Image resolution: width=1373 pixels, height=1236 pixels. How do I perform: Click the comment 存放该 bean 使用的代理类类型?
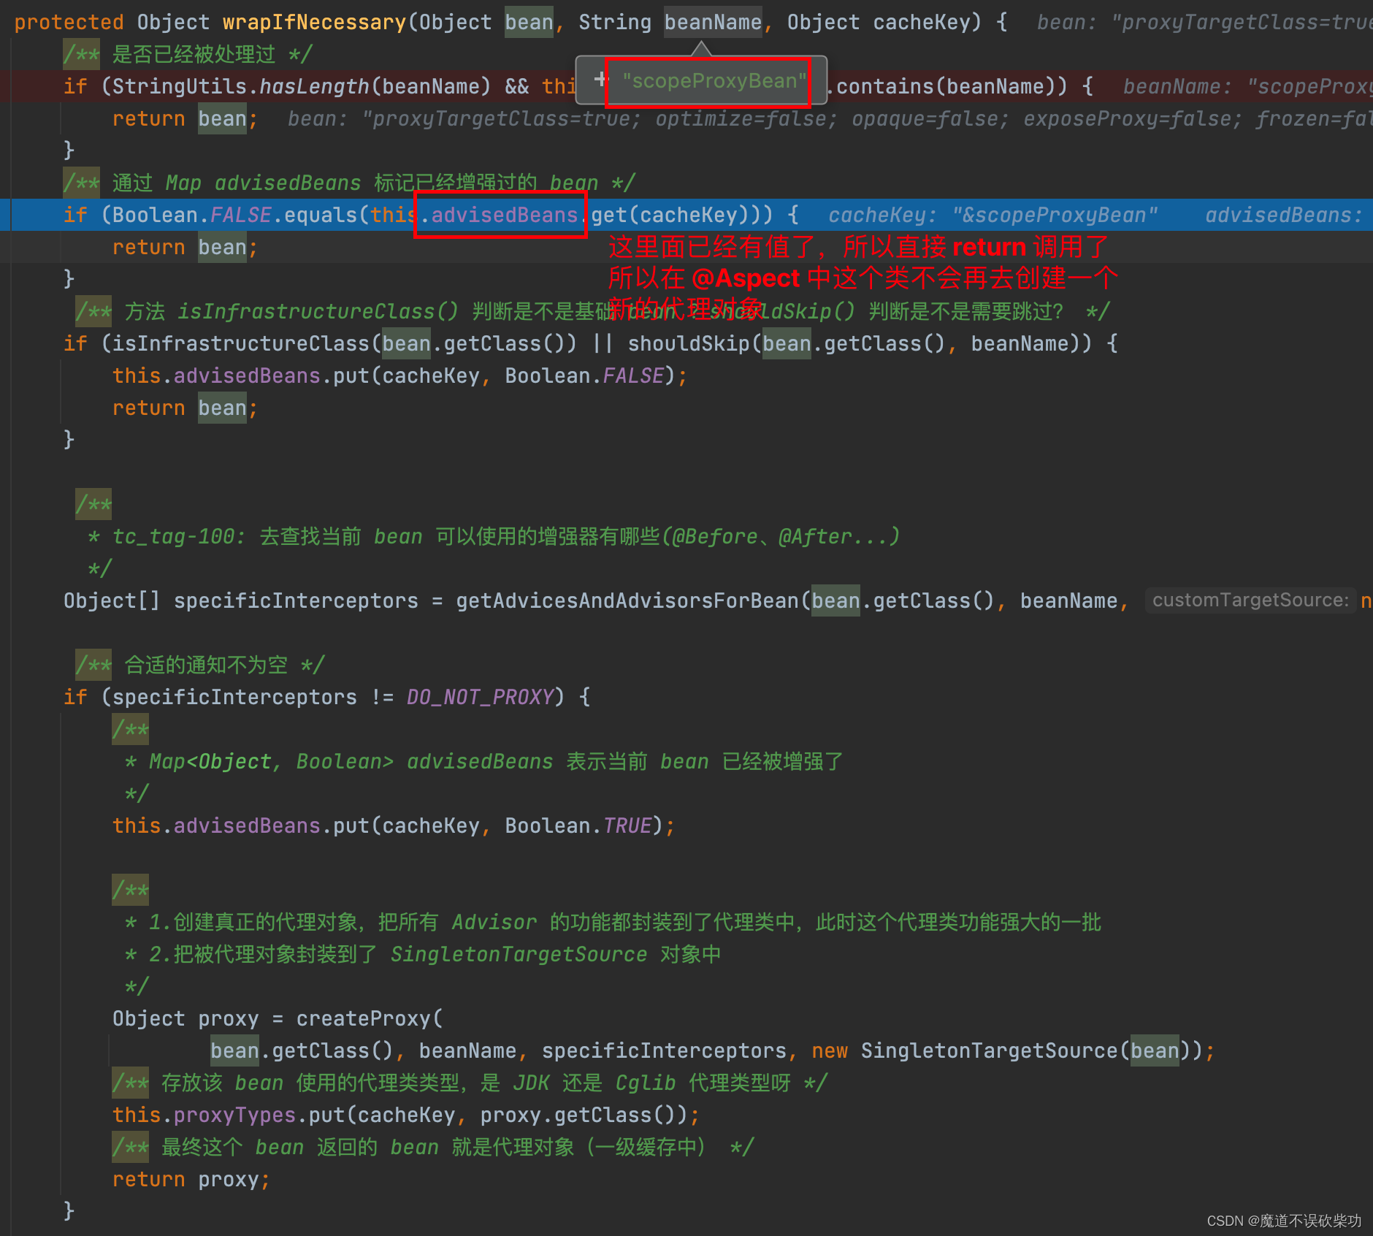tap(470, 1083)
